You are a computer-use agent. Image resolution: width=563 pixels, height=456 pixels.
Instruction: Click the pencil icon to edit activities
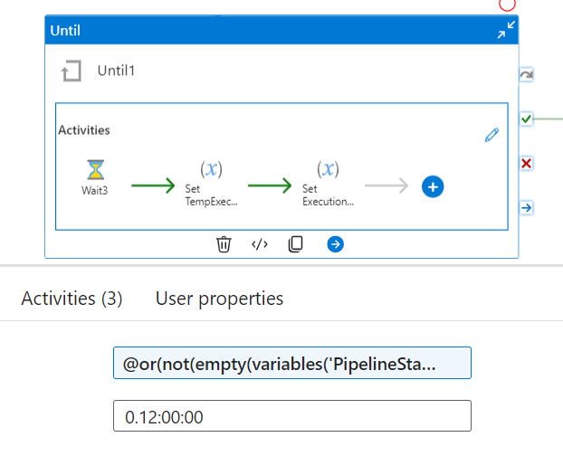point(491,135)
